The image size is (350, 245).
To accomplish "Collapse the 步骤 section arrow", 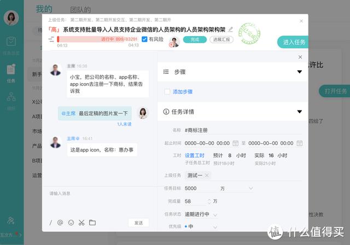I will [x=300, y=72].
